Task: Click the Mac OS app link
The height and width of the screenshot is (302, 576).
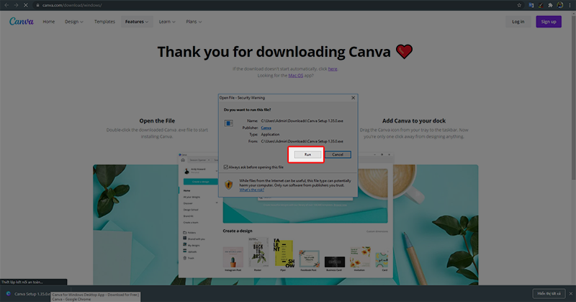Action: [x=295, y=75]
